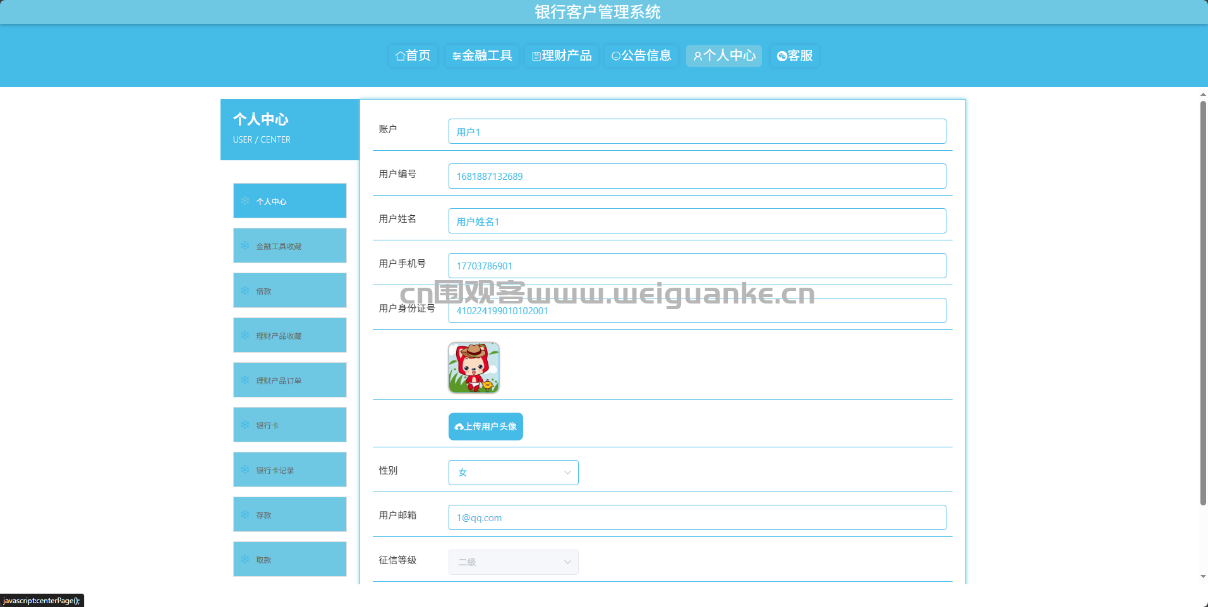Open 借款 in left sidebar

[290, 290]
